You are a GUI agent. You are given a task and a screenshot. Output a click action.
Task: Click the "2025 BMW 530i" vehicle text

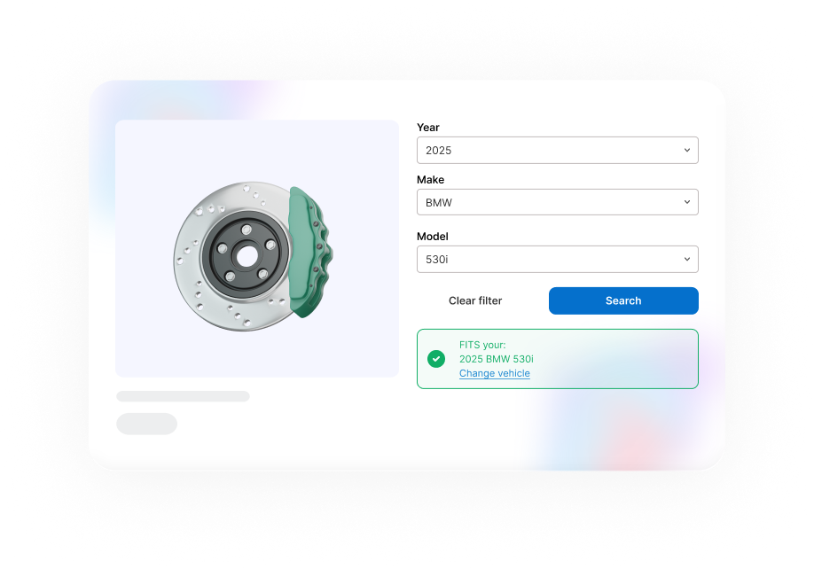[496, 359]
